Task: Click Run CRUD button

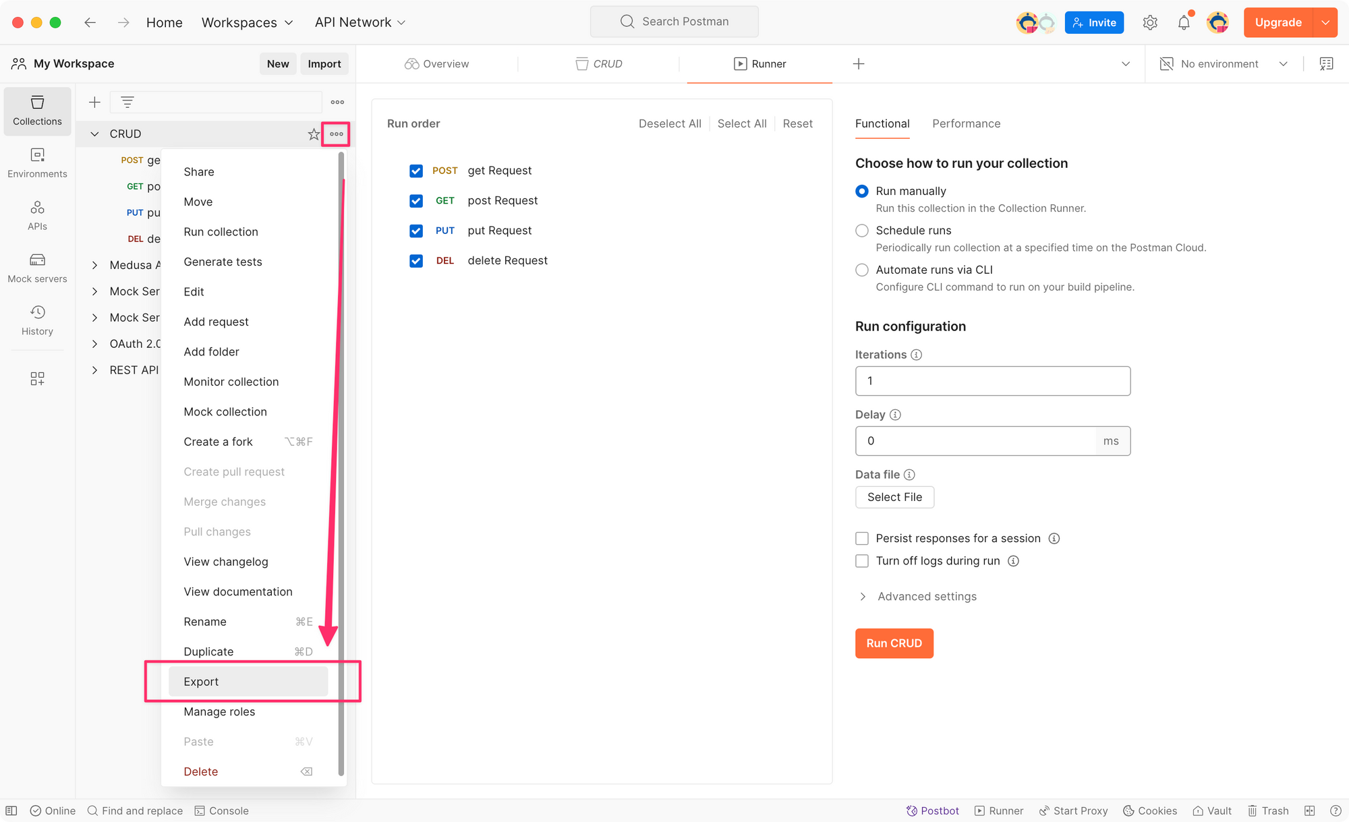Action: point(894,643)
